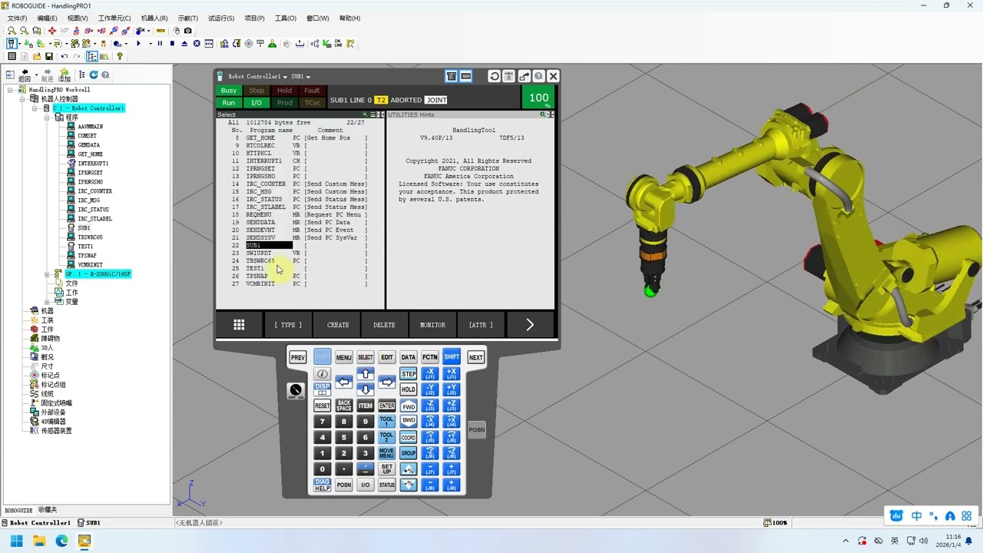Select SENDDATA row in program list
Image resolution: width=983 pixels, height=553 pixels.
point(299,222)
